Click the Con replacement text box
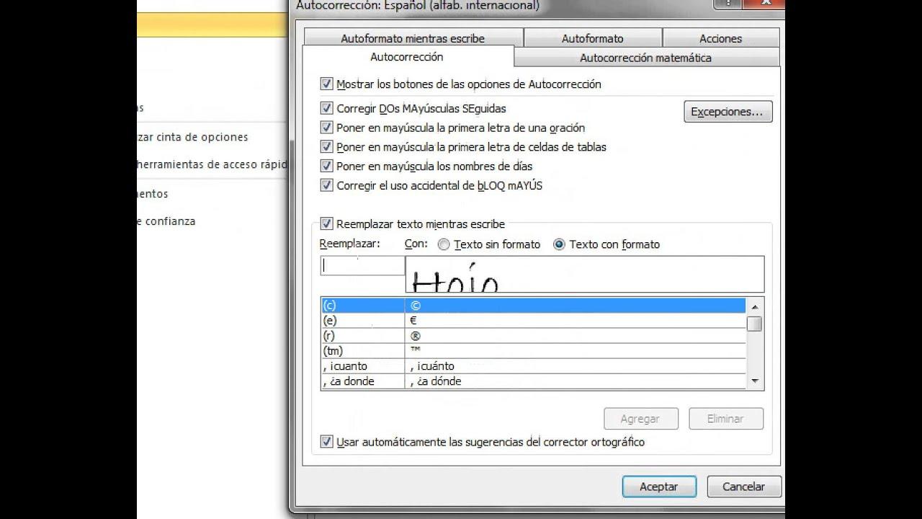This screenshot has width=922, height=519. point(585,274)
